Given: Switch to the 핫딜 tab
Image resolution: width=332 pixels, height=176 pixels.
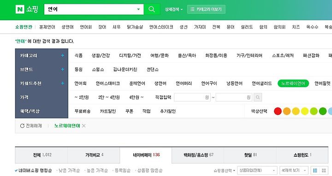Looking at the screenshot, I should tap(250, 155).
